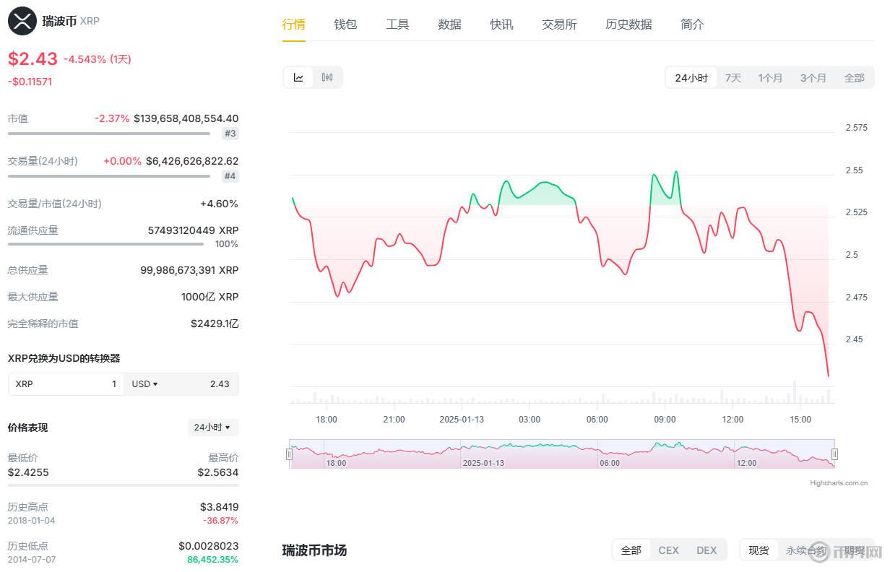This screenshot has width=890, height=572.
Task: Click the 瑞波币市场 section heading
Action: coord(314,550)
